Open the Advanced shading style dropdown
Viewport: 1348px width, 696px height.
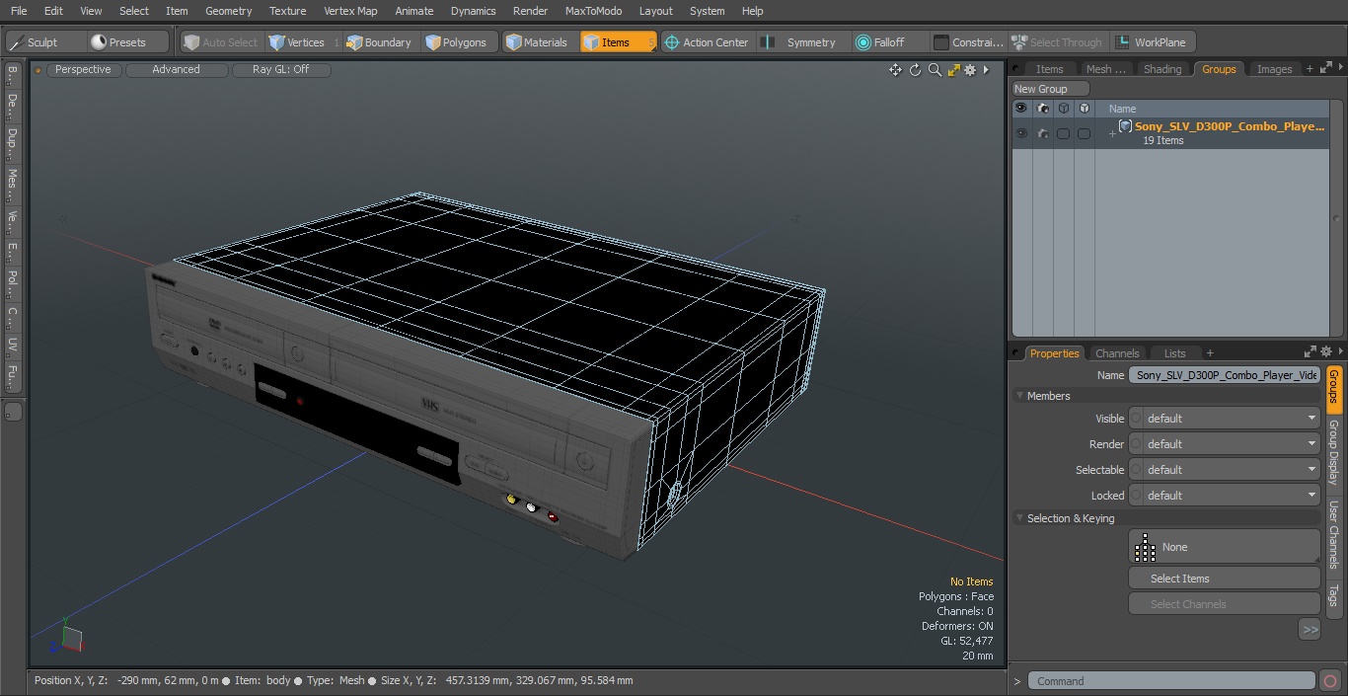pos(177,70)
